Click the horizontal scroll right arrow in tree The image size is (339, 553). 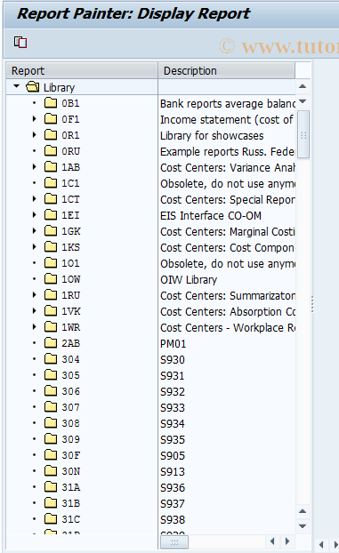tap(287, 541)
